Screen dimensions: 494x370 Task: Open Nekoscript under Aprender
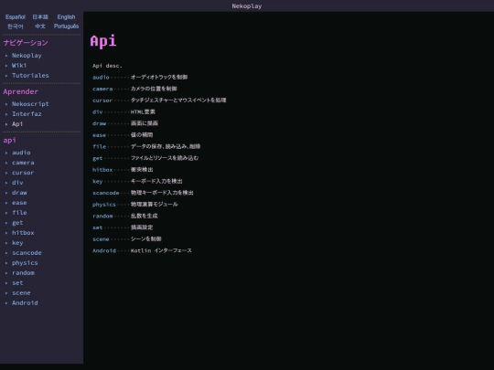(30, 104)
